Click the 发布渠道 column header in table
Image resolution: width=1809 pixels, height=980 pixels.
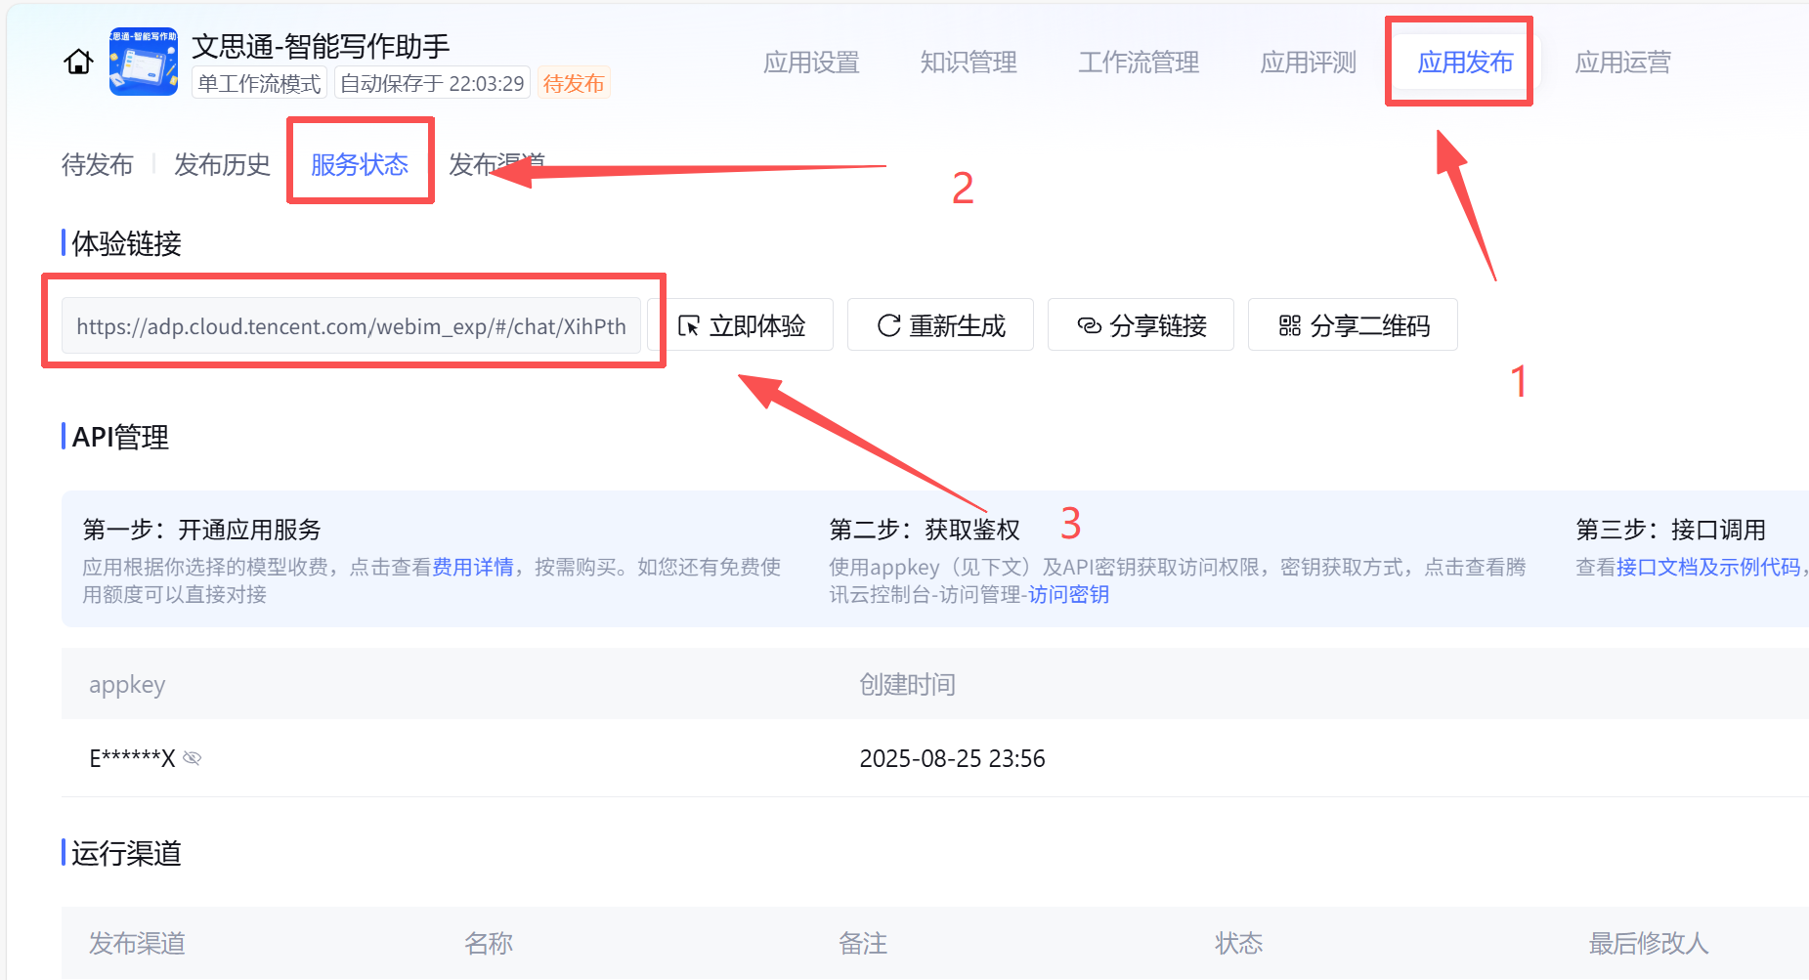pos(137,943)
